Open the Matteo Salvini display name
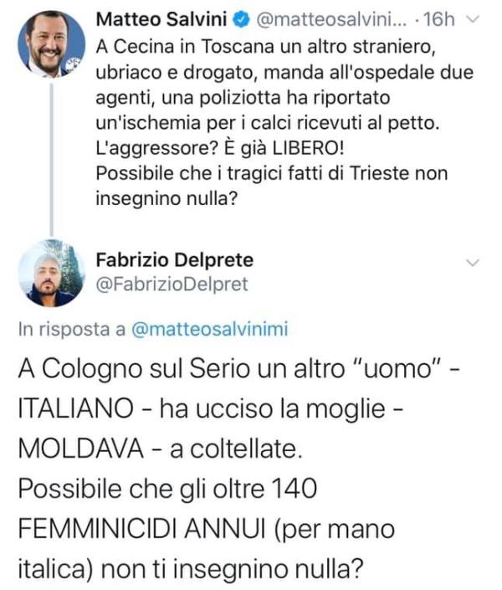This screenshot has height=590, width=502. pyautogui.click(x=161, y=19)
